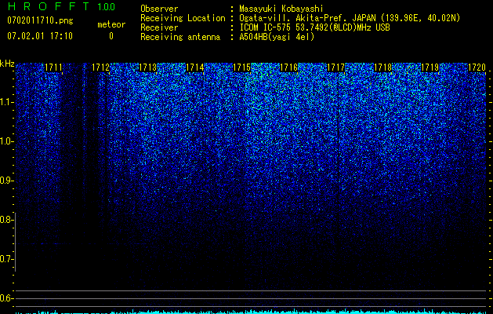Click the 0.9 frequency axis label
493x314 pixels.
pos(6,181)
